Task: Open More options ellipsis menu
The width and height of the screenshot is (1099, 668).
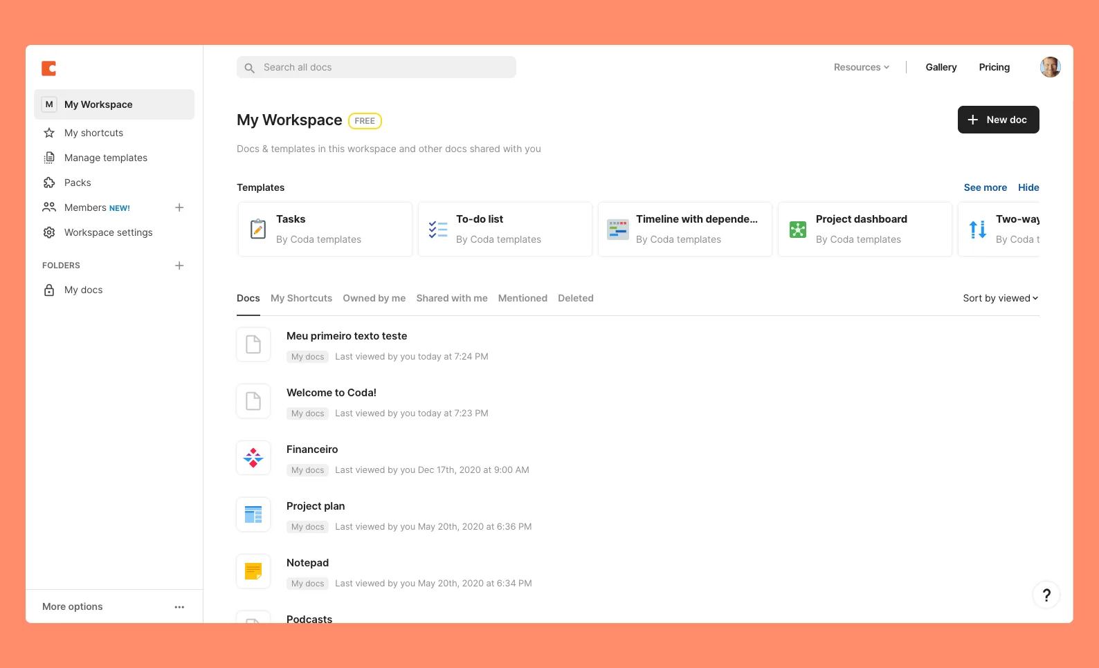Action: click(179, 607)
